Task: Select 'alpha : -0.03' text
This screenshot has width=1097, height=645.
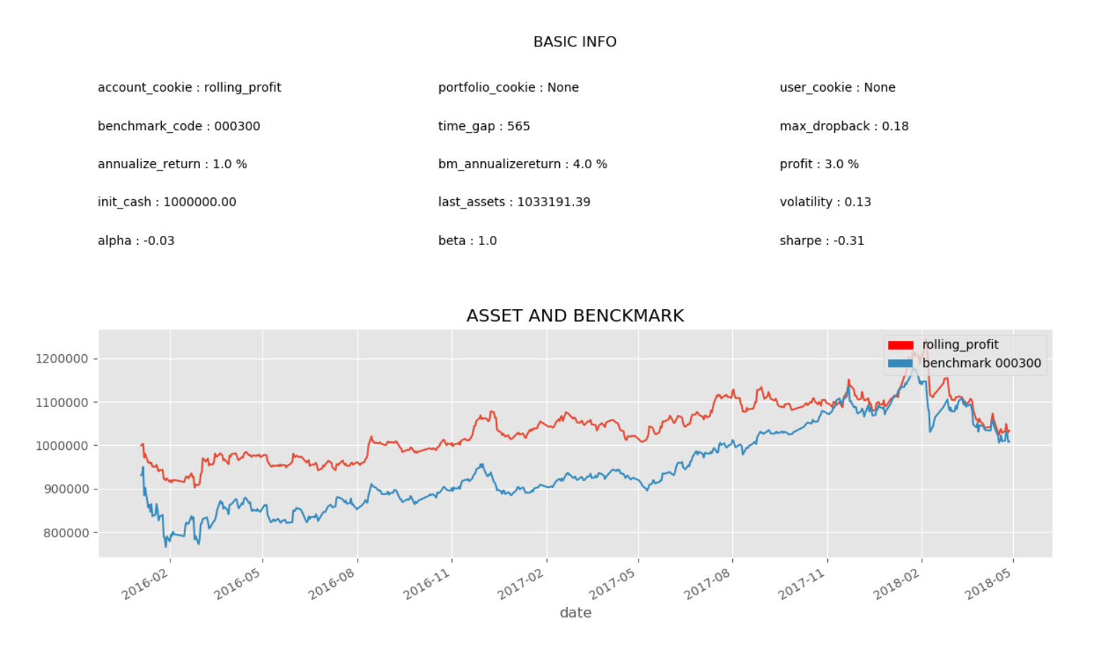Action: click(x=136, y=241)
